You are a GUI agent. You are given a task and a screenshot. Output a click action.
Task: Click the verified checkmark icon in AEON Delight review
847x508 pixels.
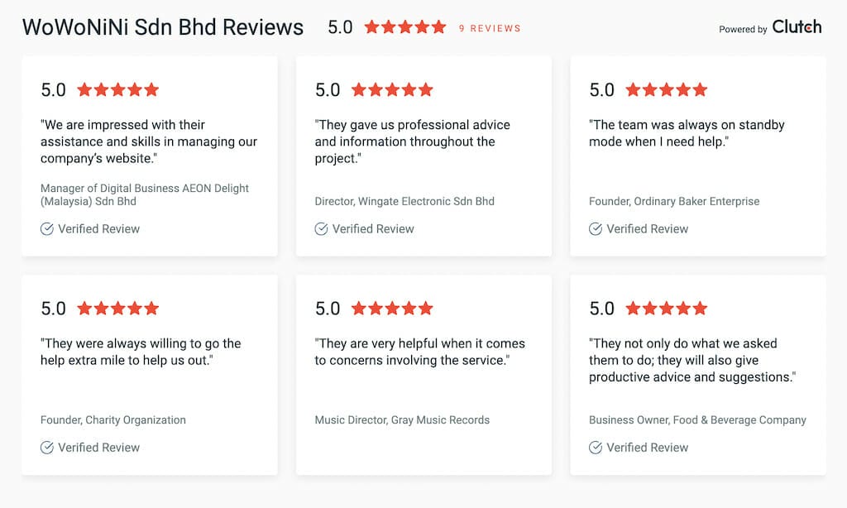click(47, 228)
